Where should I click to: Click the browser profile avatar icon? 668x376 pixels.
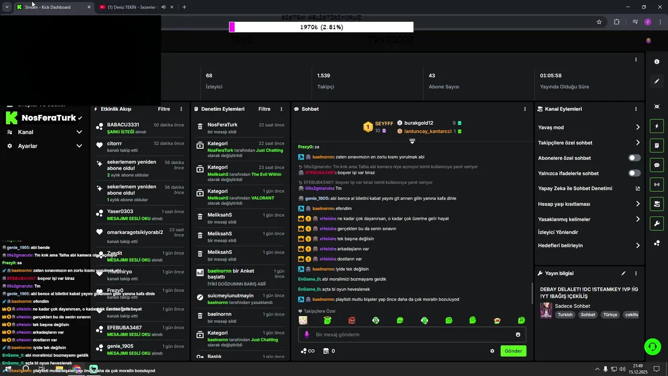(x=648, y=22)
